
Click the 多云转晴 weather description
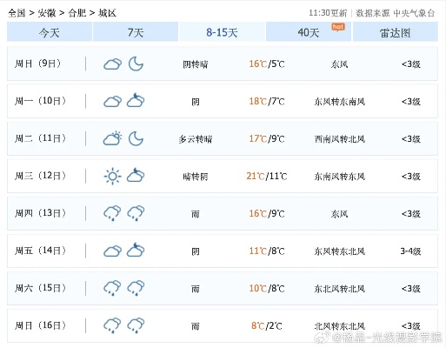tap(196, 139)
